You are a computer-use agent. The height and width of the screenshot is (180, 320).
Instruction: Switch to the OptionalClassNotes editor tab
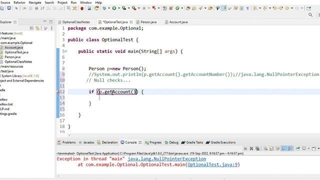pos(74,22)
